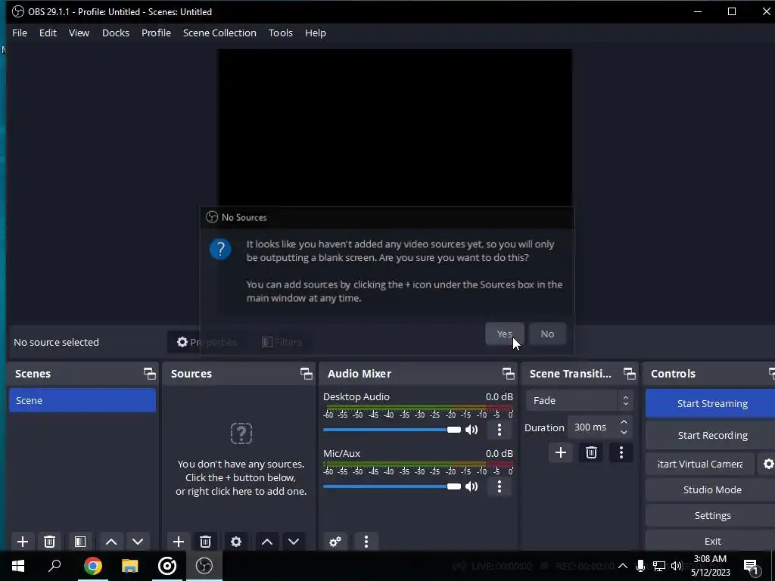Open Google Chrome from taskbar

click(x=93, y=566)
